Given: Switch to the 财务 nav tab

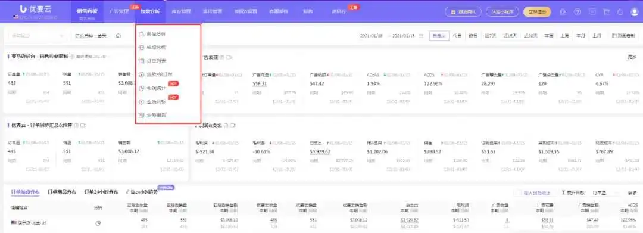Looking at the screenshot, I should pos(308,11).
